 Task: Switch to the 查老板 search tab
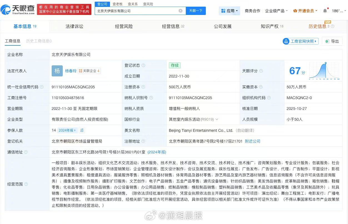click(x=117, y=4)
